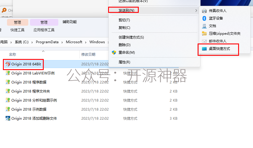Click the orange magnifier icon in the back window
Viewport: 253px width, 148px height.
4,10
